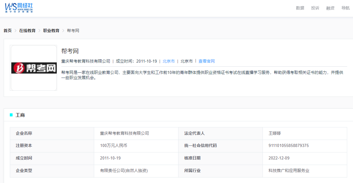This screenshot has width=353, height=183.
Task: Click the 帮考网 company title heading
Action: (x=70, y=51)
